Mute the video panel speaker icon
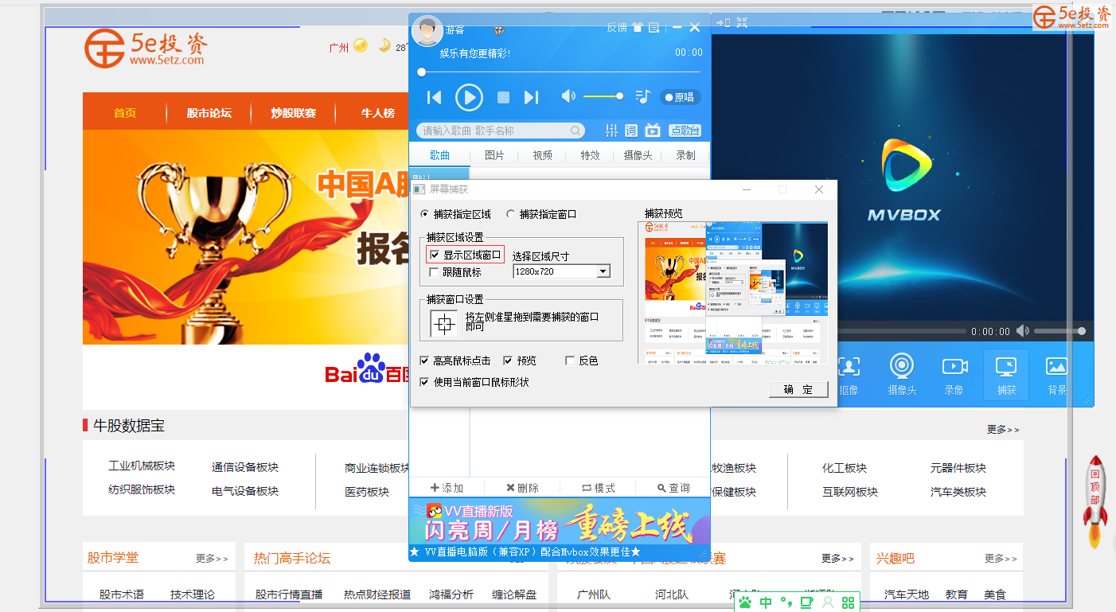 (1023, 331)
